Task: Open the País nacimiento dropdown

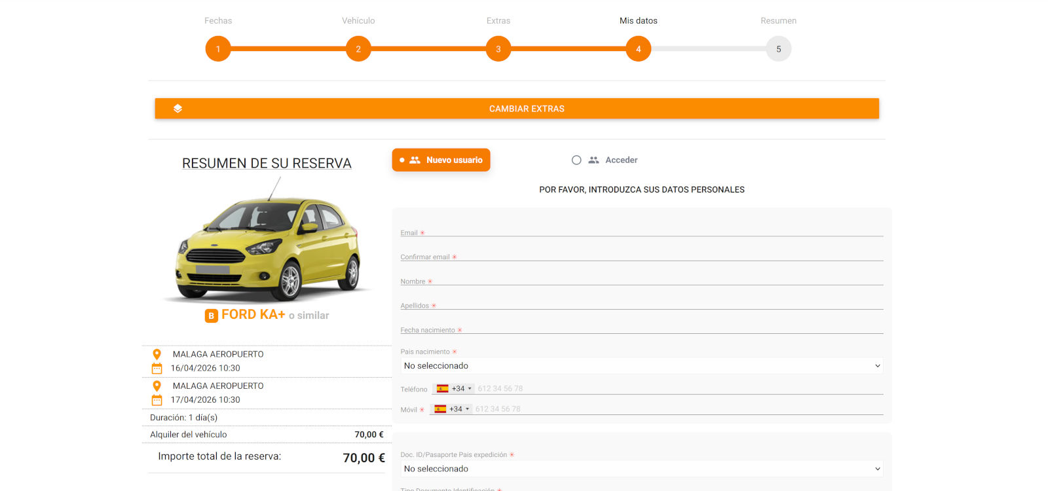Action: pos(641,366)
